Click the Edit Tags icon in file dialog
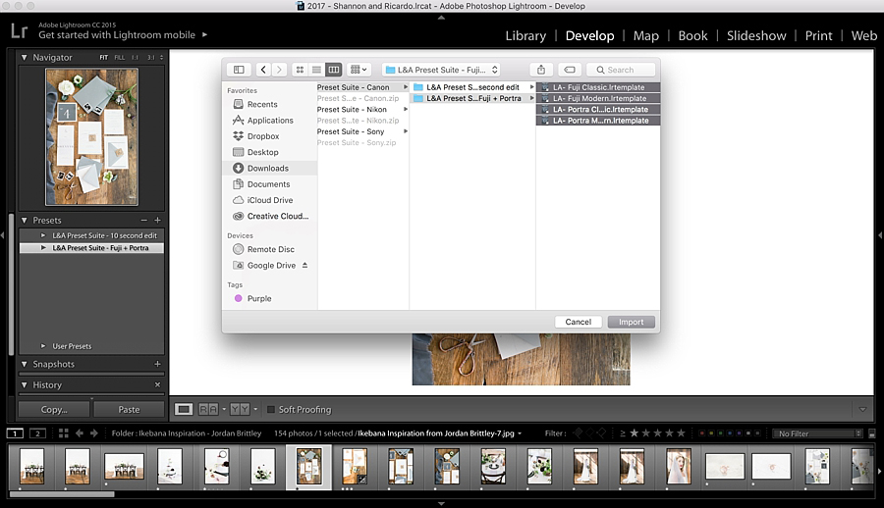This screenshot has height=508, width=884. coord(570,70)
